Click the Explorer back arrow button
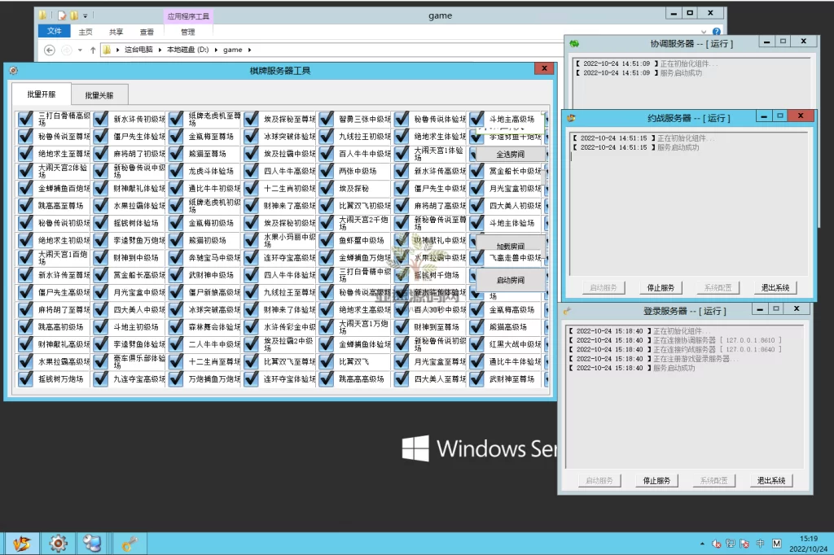The image size is (834, 555). (x=50, y=50)
